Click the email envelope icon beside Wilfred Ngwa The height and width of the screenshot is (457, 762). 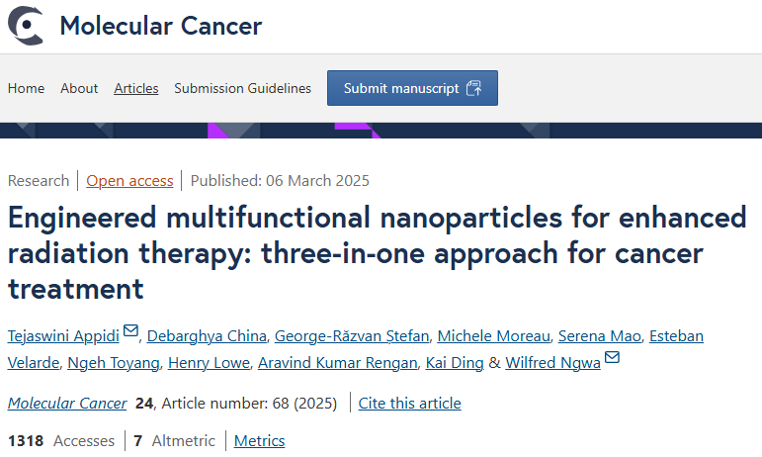coord(612,357)
